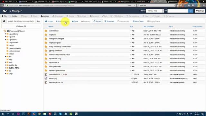Expand the public_ftp tree folder
This screenshot has height=116, width=206.
tap(6, 65)
